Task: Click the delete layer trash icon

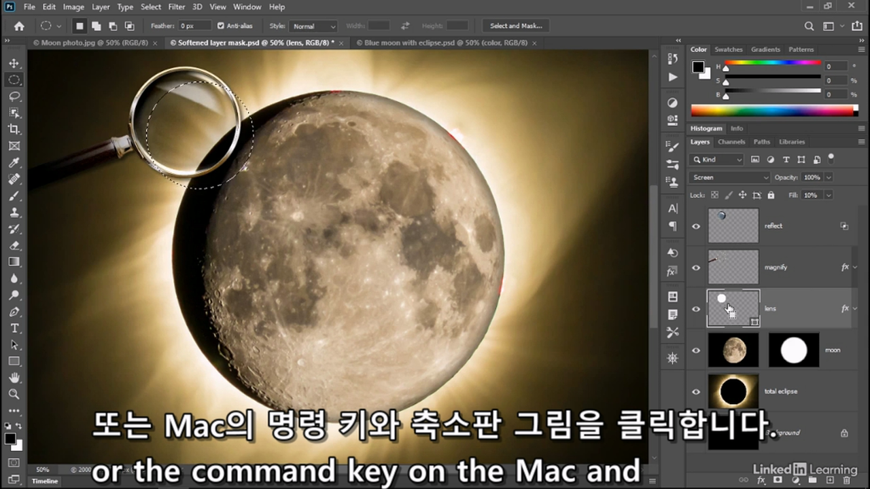Action: [846, 480]
